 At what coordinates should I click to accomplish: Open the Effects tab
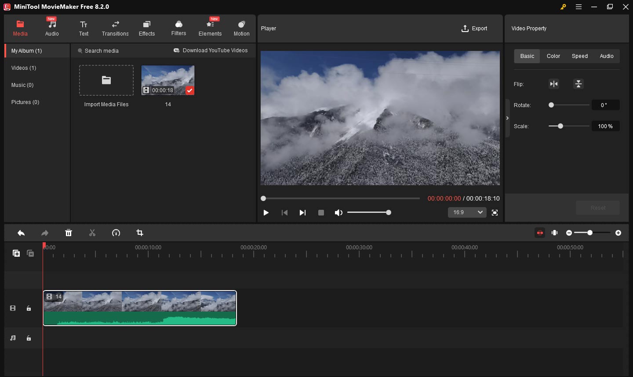(x=147, y=28)
